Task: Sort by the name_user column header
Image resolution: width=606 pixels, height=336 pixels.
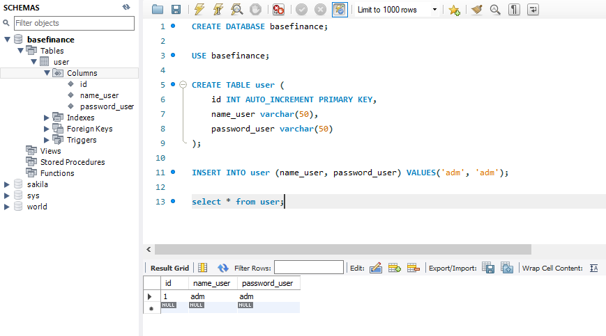Action: [x=213, y=283]
